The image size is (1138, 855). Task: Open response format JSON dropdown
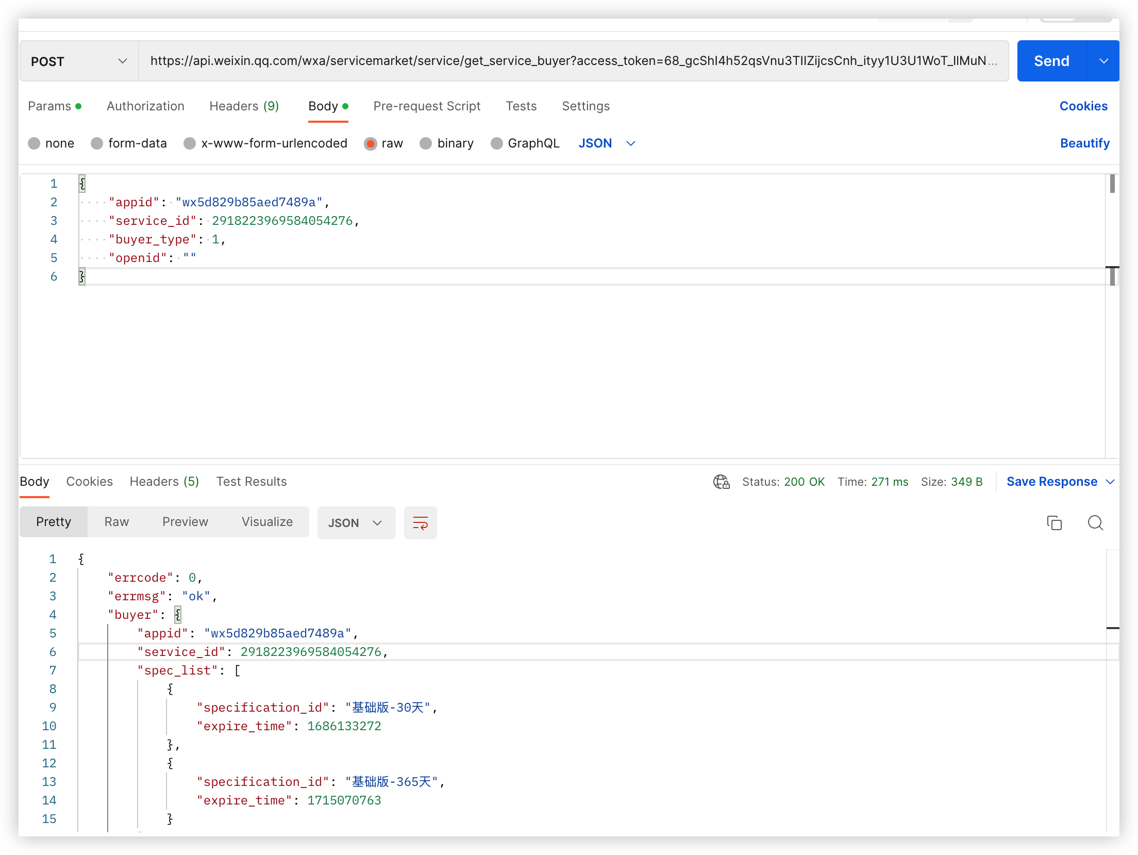click(356, 523)
